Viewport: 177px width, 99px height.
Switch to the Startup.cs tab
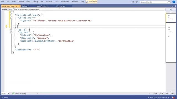click(x=28, y=6)
